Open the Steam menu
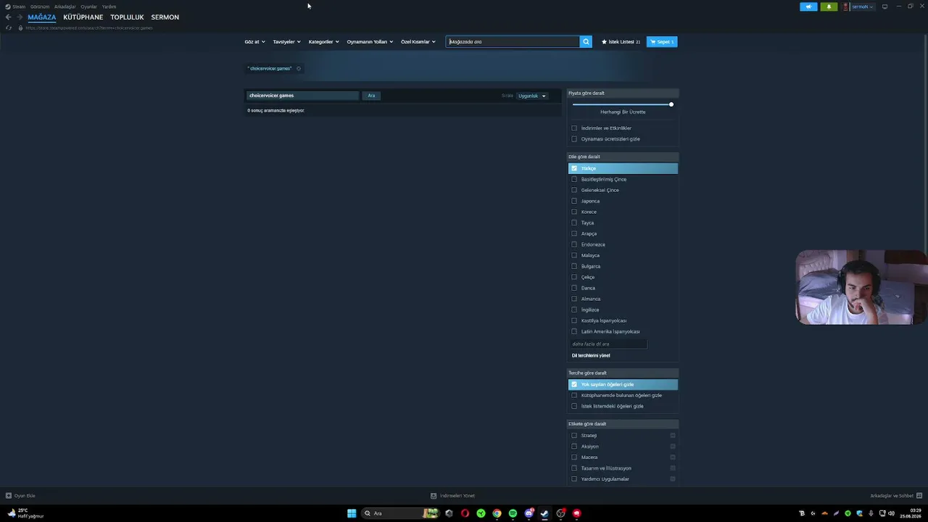The image size is (928, 522). 19,7
